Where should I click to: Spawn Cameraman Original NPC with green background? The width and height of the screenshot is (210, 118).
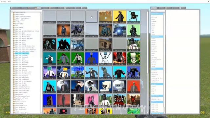(x=134, y=30)
